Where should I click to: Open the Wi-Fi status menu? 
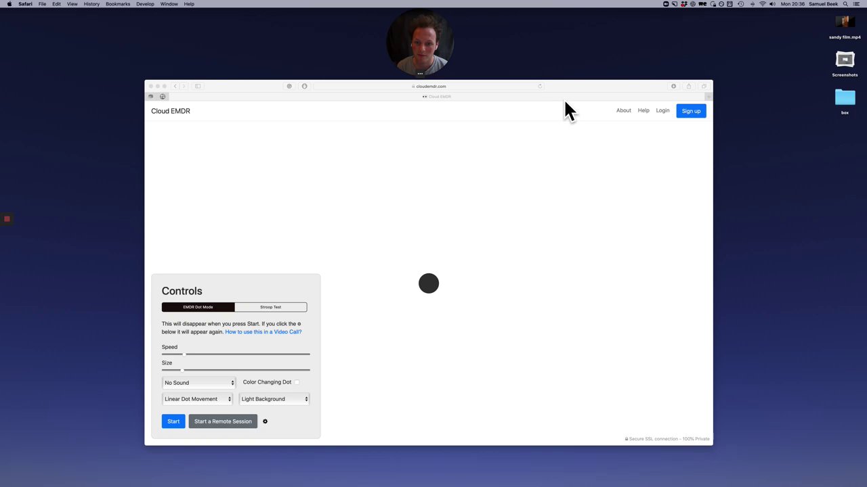pyautogui.click(x=763, y=4)
